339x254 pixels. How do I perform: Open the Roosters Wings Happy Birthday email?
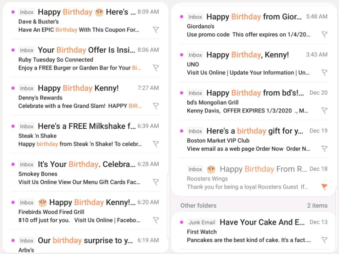[252, 178]
